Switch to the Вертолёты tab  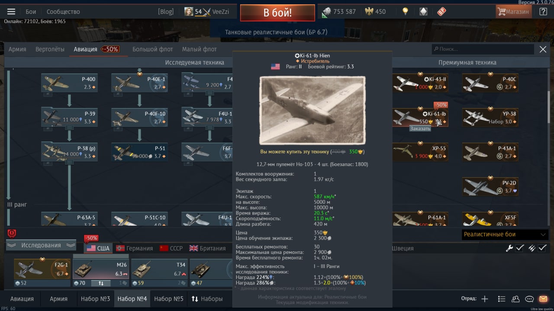(x=50, y=49)
